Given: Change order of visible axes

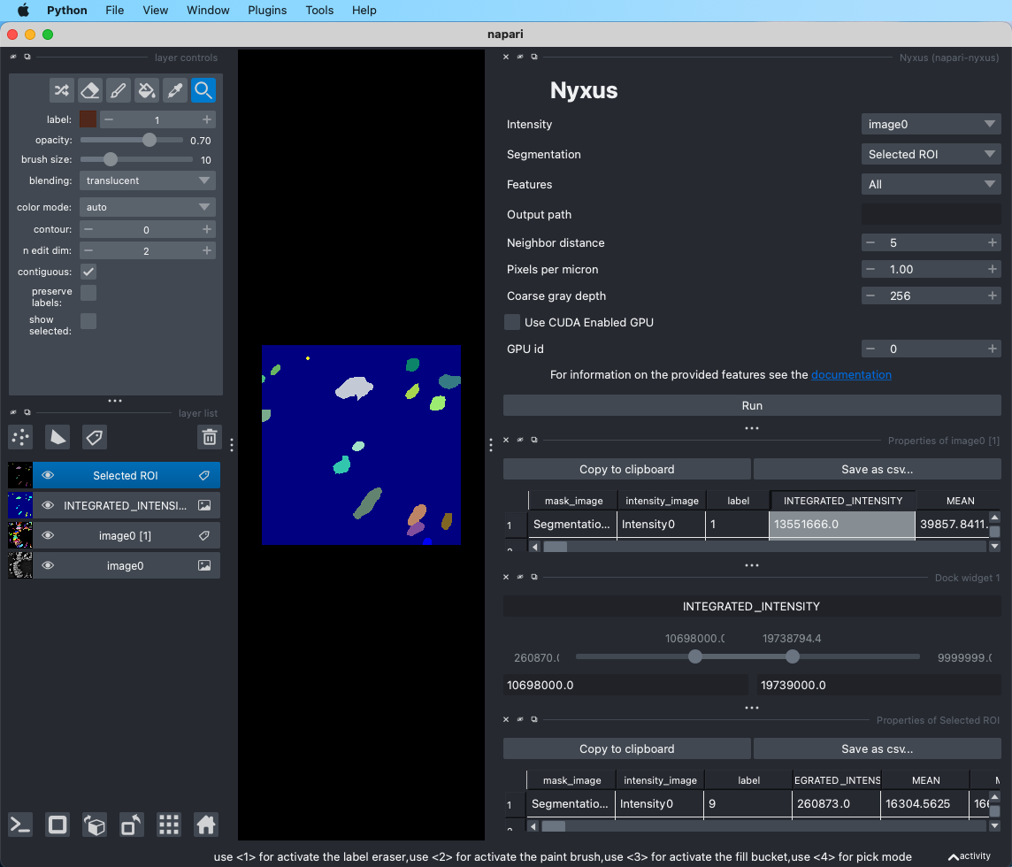Looking at the screenshot, I should 95,825.
